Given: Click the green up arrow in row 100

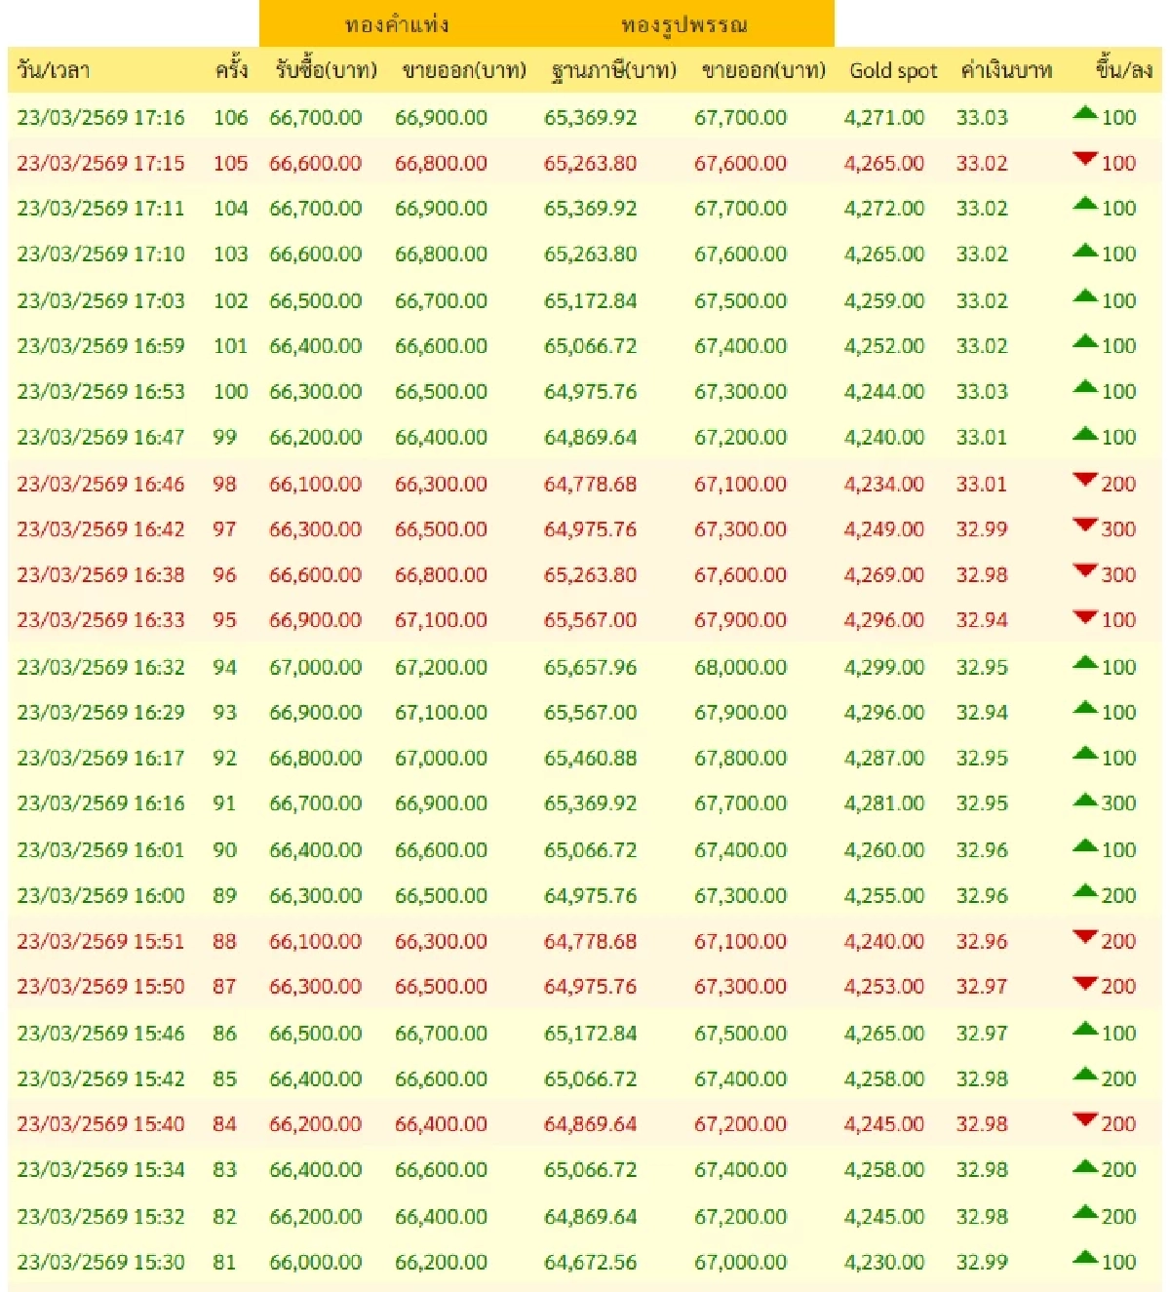Looking at the screenshot, I should (1084, 387).
